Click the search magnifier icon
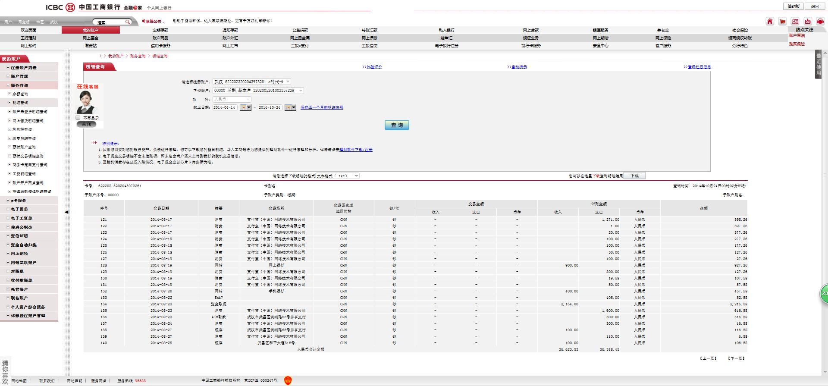Image resolution: width=828 pixels, height=386 pixels. [x=128, y=22]
